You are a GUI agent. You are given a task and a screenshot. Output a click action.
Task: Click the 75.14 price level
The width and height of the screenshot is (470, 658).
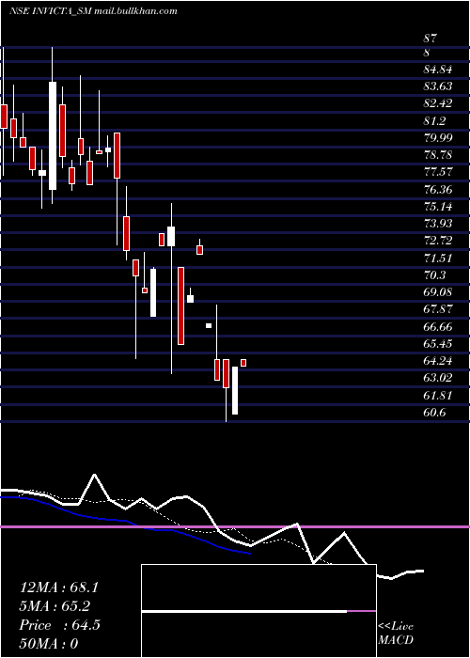pyautogui.click(x=438, y=207)
